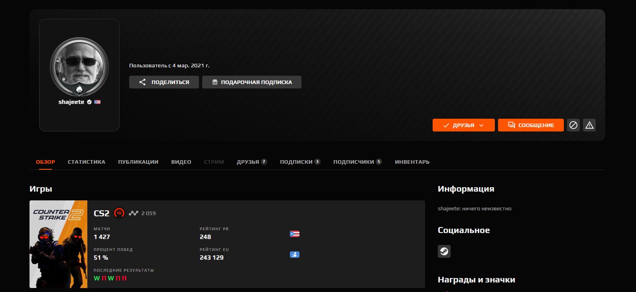Open the Steam social profile icon
This screenshot has width=636, height=292.
(x=444, y=251)
